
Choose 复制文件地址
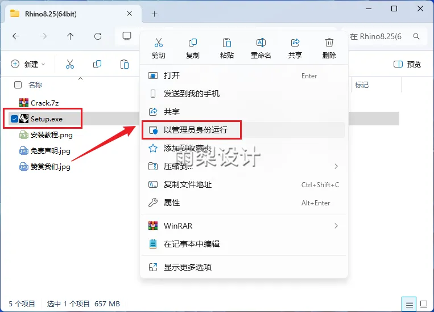[243, 184]
